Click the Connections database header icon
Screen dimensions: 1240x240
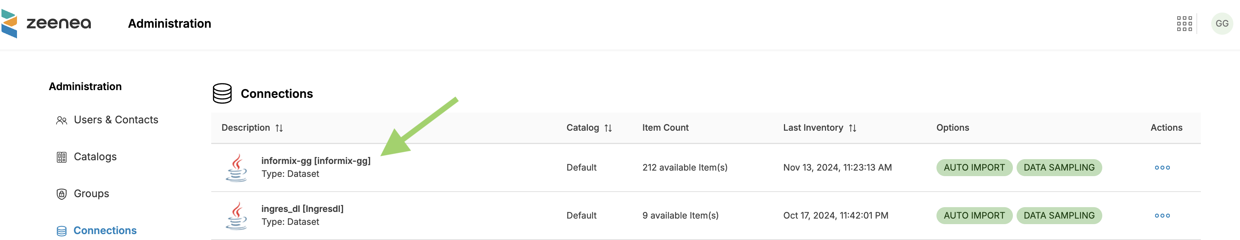(222, 93)
